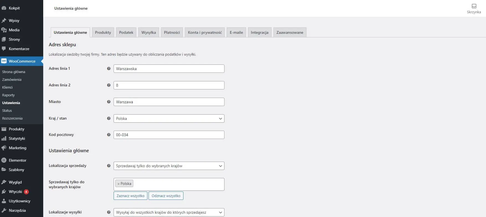This screenshot has height=217, width=486.
Task: Click the Miasto input field
Action: [x=169, y=102]
